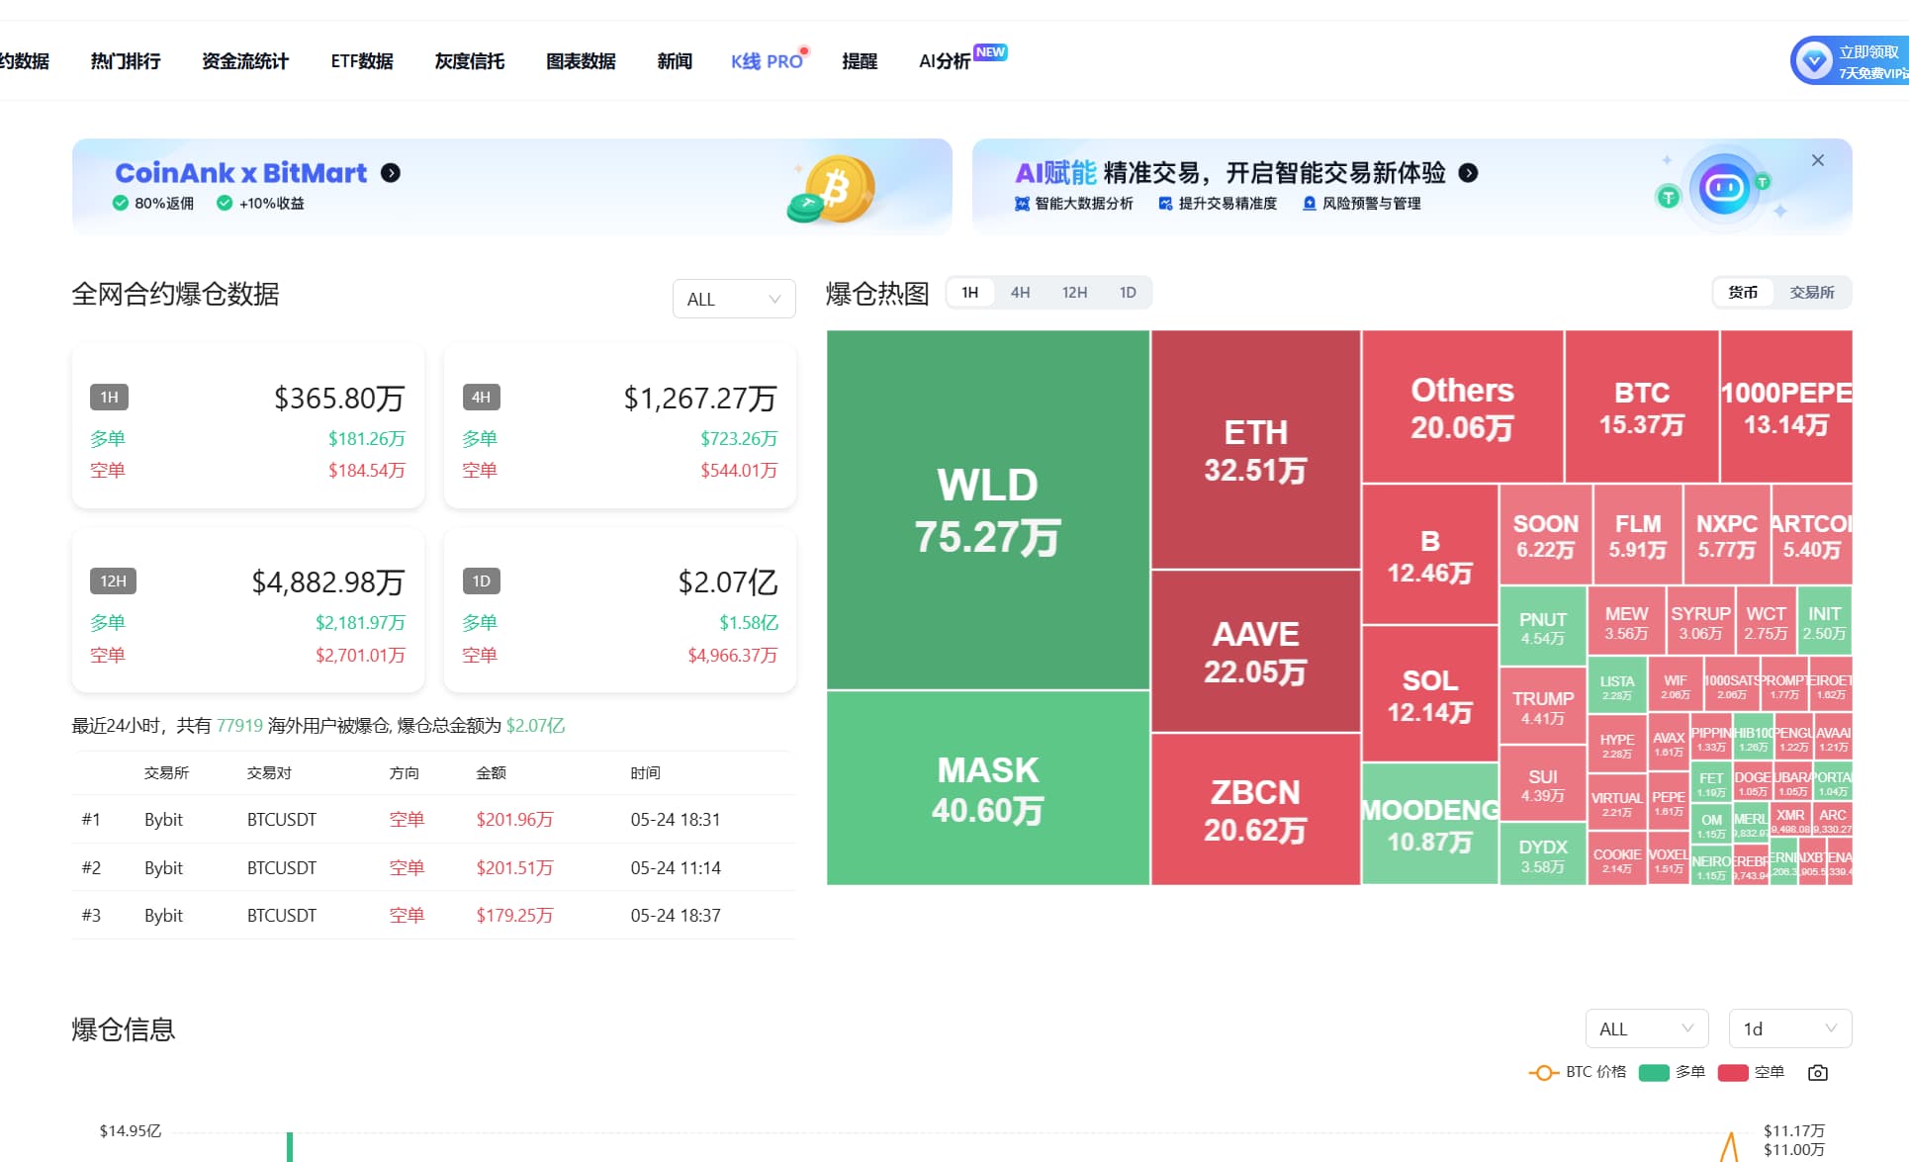The height and width of the screenshot is (1162, 1909).
Task: Open the ALL dropdown next to 全网合约爆仓数据
Action: click(x=733, y=298)
